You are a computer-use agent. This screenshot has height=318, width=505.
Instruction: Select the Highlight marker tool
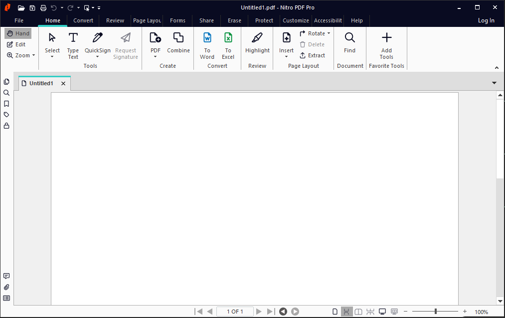pos(257,42)
